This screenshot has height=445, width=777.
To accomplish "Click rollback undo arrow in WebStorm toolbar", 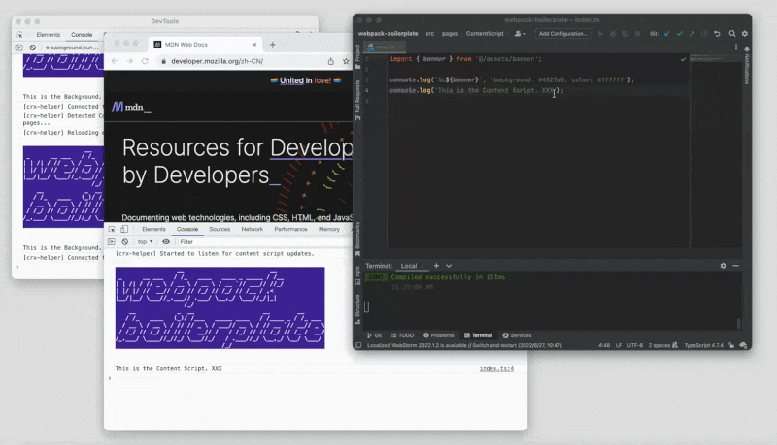I will click(x=717, y=34).
